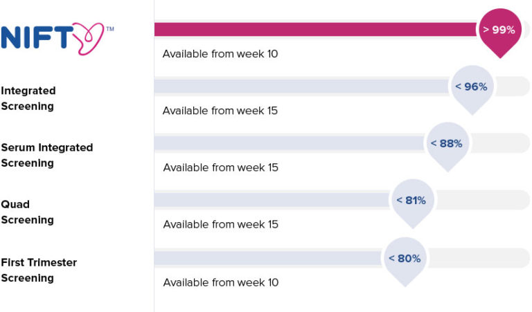This screenshot has width=532, height=312.
Task: Click 'Available from week 15' under Quad Screening bar
Action: (220, 224)
